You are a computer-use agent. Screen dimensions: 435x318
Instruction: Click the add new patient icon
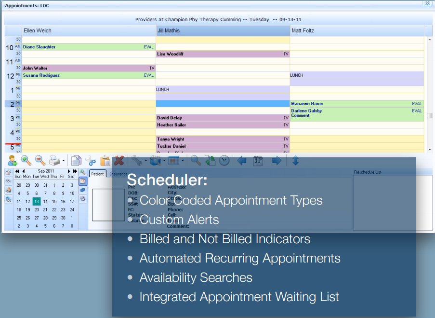point(12,160)
